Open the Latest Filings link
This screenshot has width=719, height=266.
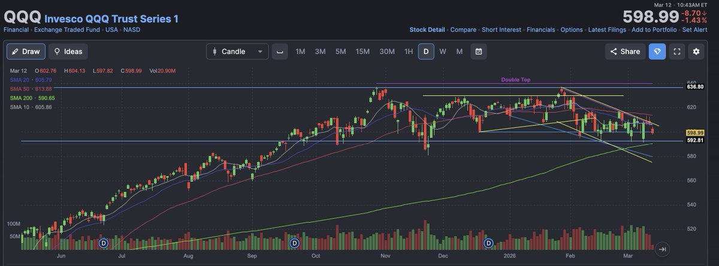click(x=607, y=29)
